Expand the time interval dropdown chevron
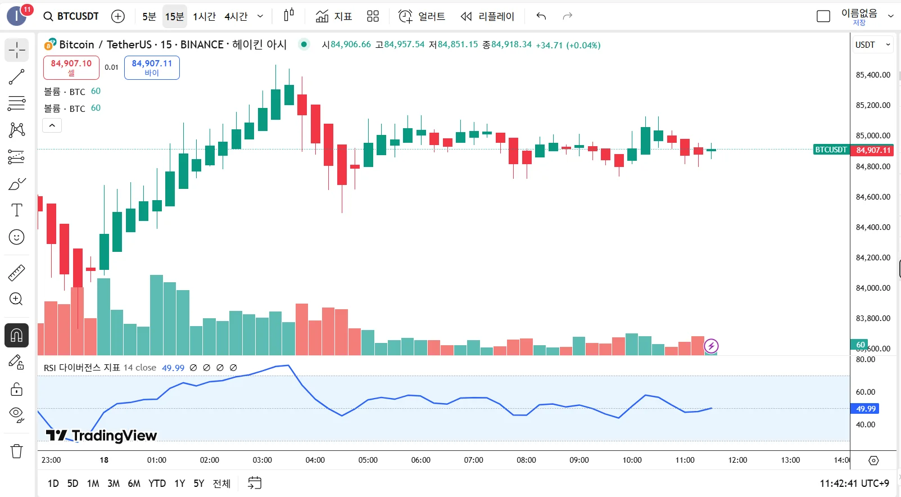901x497 pixels. (260, 16)
